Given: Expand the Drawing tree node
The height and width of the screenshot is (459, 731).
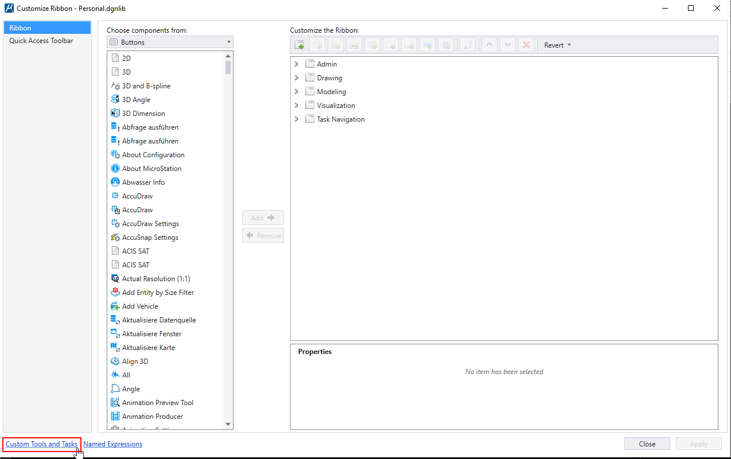Looking at the screenshot, I should (x=297, y=78).
